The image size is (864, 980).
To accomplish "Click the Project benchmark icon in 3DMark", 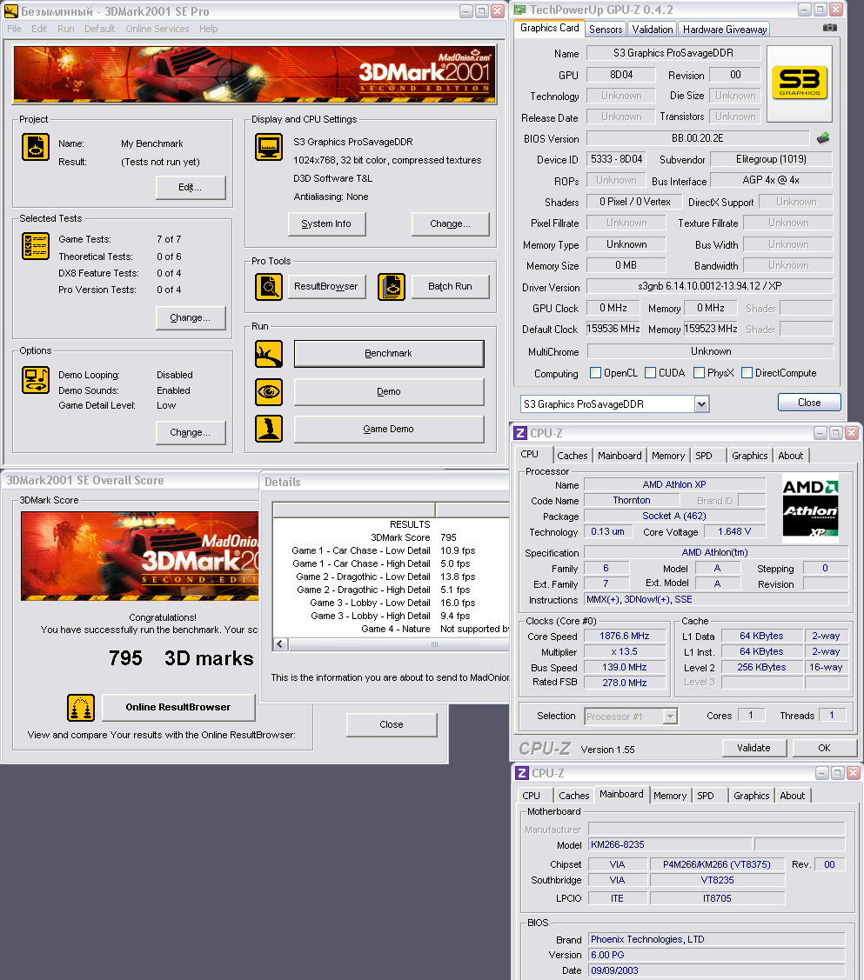I will pos(35,148).
